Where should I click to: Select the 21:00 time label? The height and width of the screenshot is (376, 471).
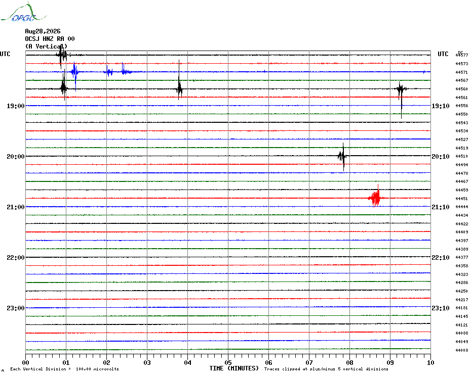[x=16, y=207]
